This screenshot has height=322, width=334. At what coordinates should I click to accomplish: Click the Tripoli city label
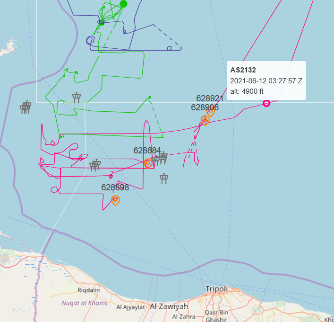click(x=216, y=289)
